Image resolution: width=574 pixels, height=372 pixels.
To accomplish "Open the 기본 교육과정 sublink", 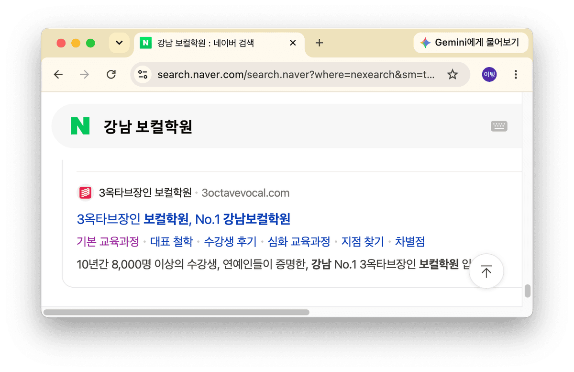I will (108, 242).
